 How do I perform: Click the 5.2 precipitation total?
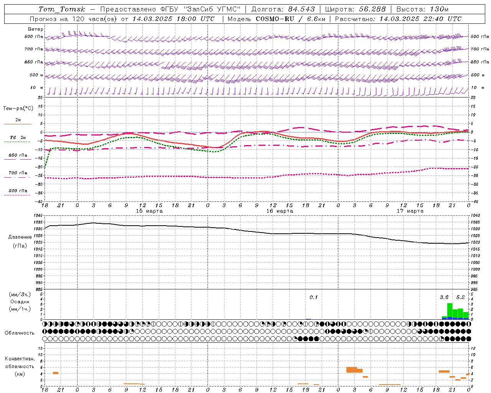[460, 297]
